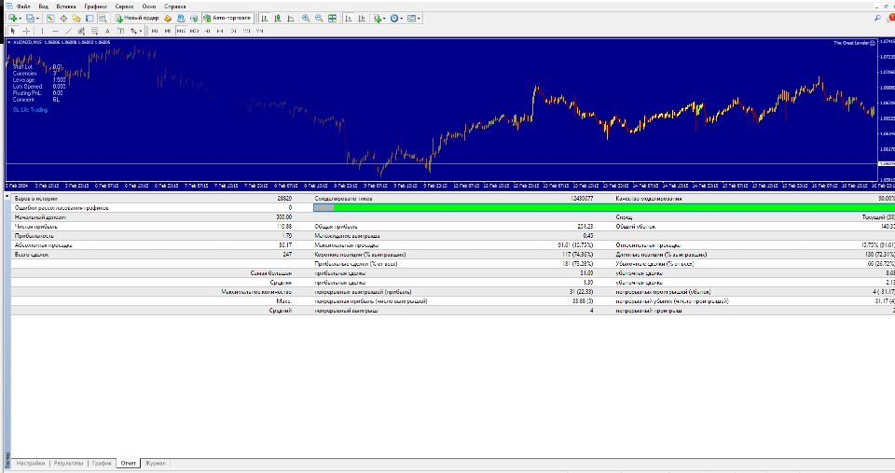Select the Максимальная просадка label
The width and height of the screenshot is (895, 473).
point(347,245)
